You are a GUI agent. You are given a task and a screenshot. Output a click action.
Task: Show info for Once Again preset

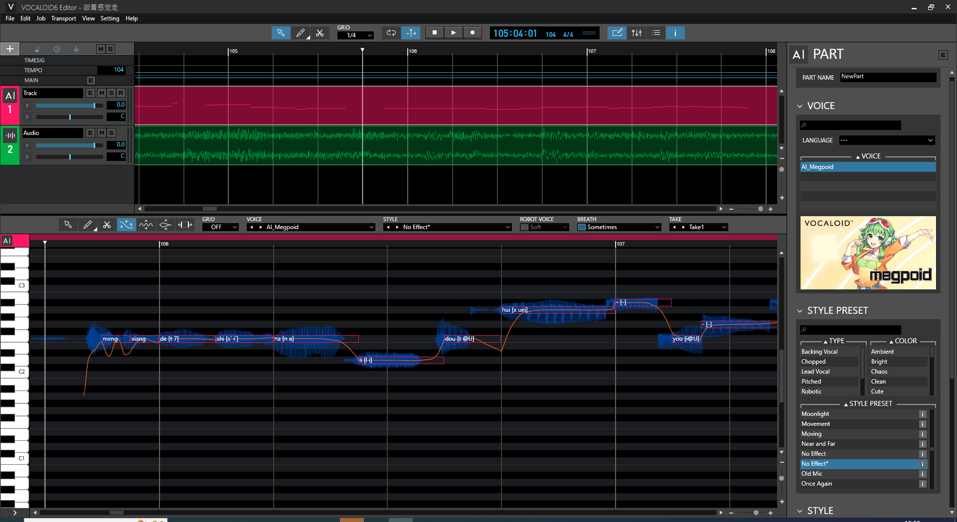[923, 484]
